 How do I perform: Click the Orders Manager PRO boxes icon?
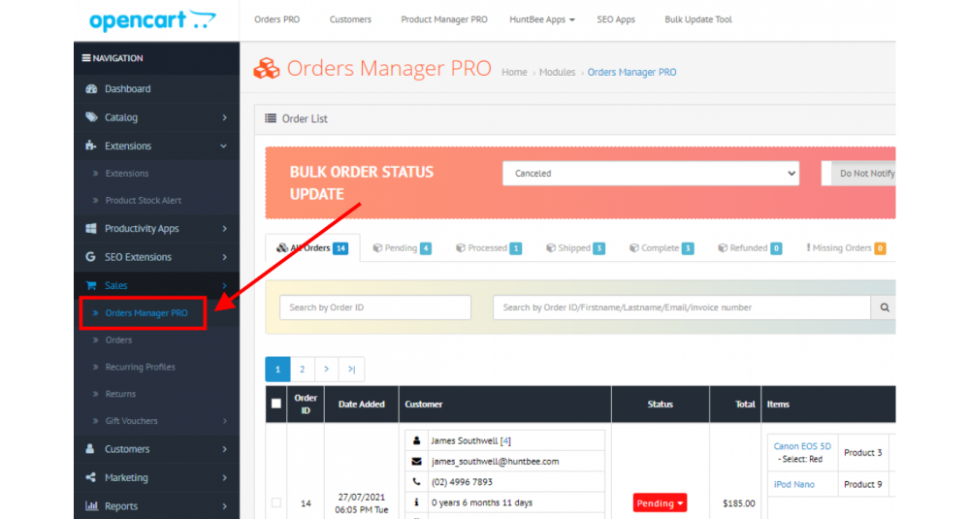(267, 68)
